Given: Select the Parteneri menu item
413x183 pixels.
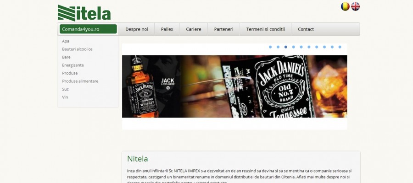Looking at the screenshot, I should pyautogui.click(x=223, y=29).
